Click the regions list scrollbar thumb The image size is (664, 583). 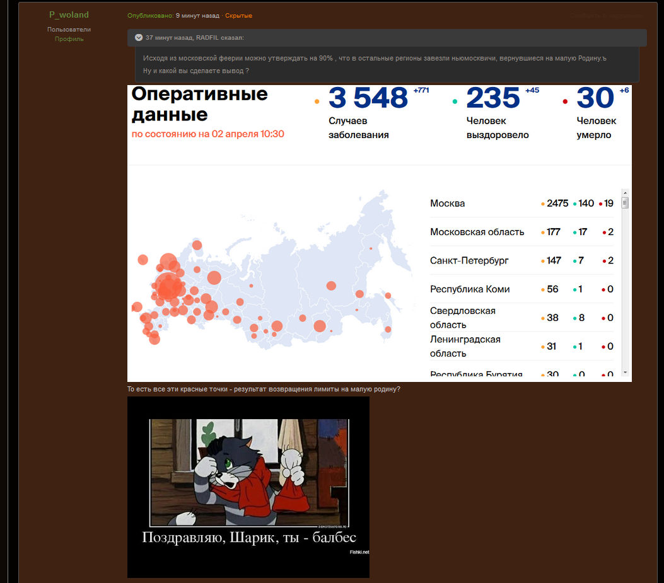[x=625, y=203]
